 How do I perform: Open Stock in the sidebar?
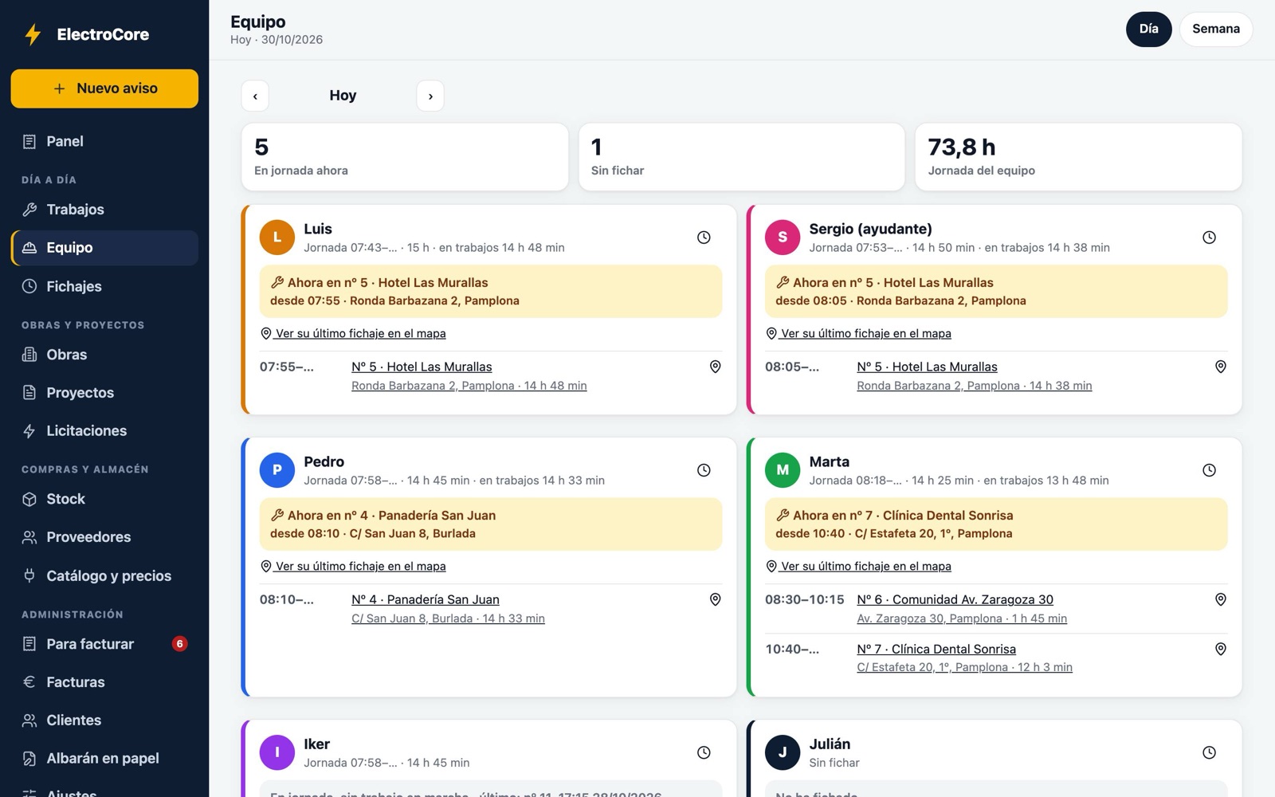(104, 499)
